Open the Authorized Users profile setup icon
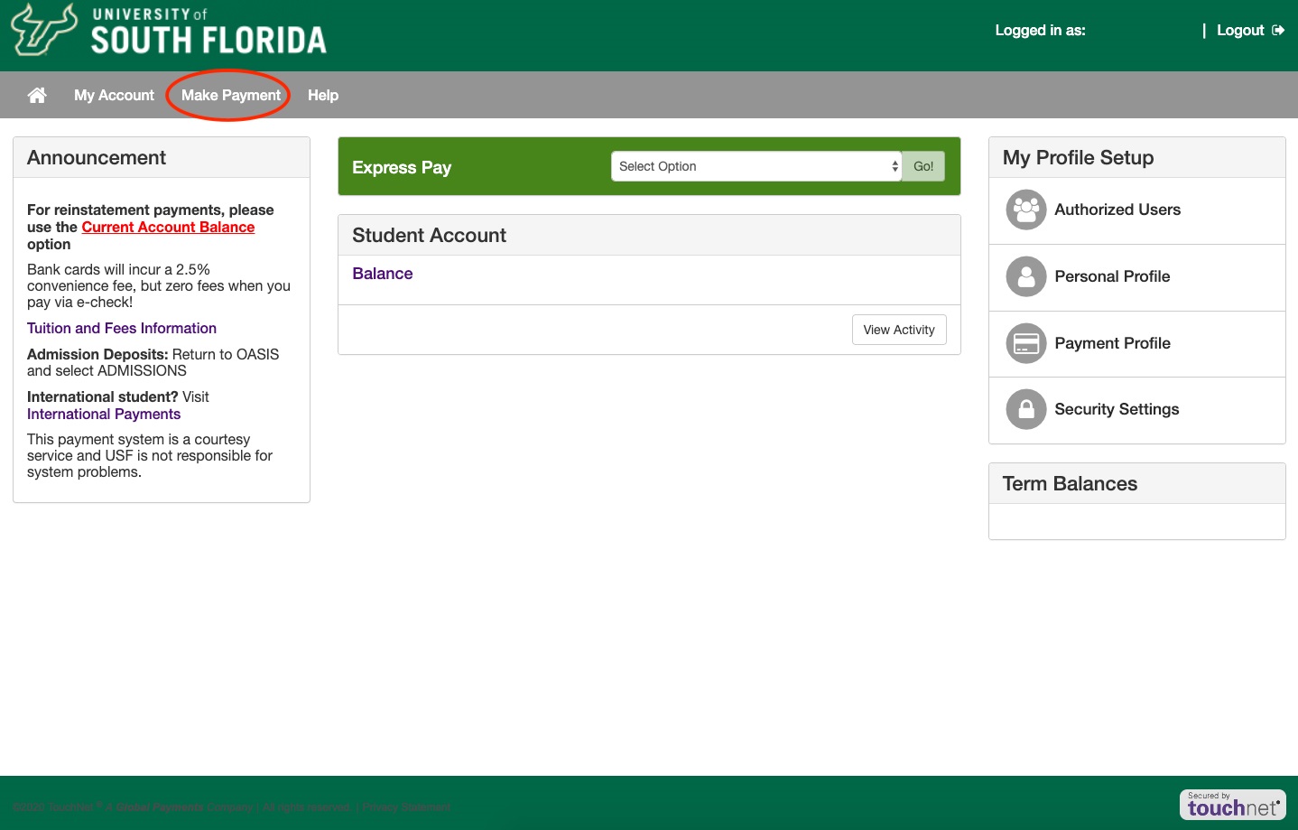 click(1026, 210)
